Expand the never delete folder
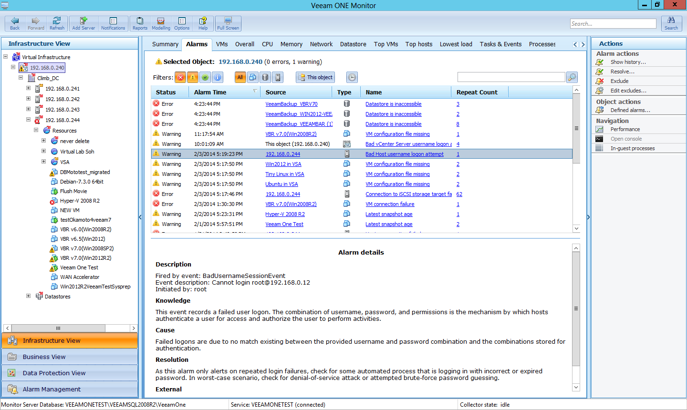This screenshot has width=687, height=410. 44,141
